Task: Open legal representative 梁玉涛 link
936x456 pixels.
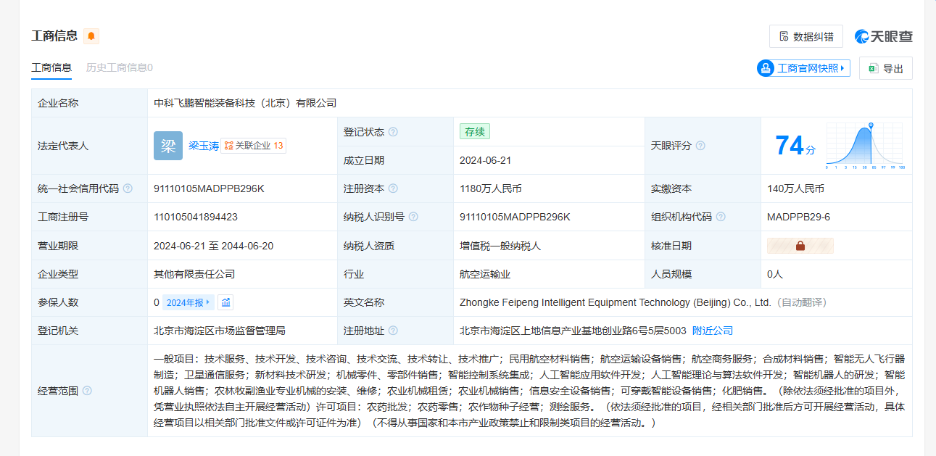Action: [203, 146]
